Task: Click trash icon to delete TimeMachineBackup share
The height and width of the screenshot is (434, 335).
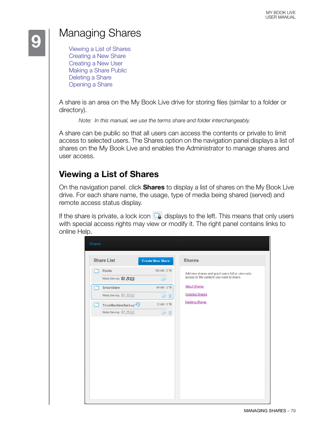Action: point(170,313)
